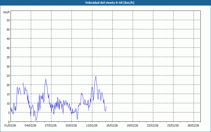Screen dimensions: 211x132
Task: Select the 01/02/26 date label
Action: coord(11,126)
